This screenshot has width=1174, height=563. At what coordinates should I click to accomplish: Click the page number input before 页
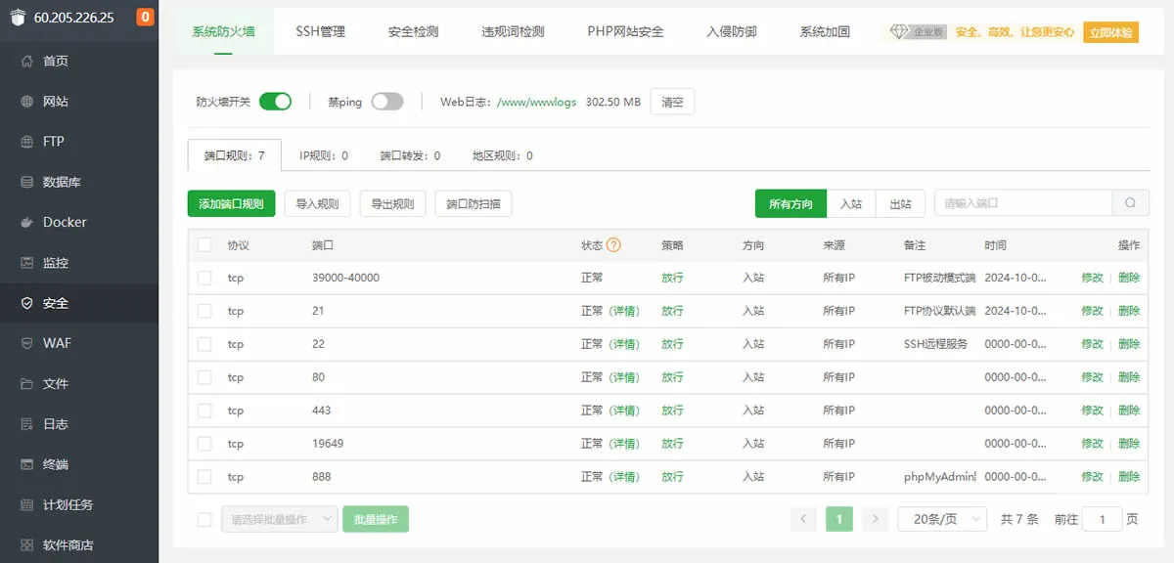tap(1103, 519)
